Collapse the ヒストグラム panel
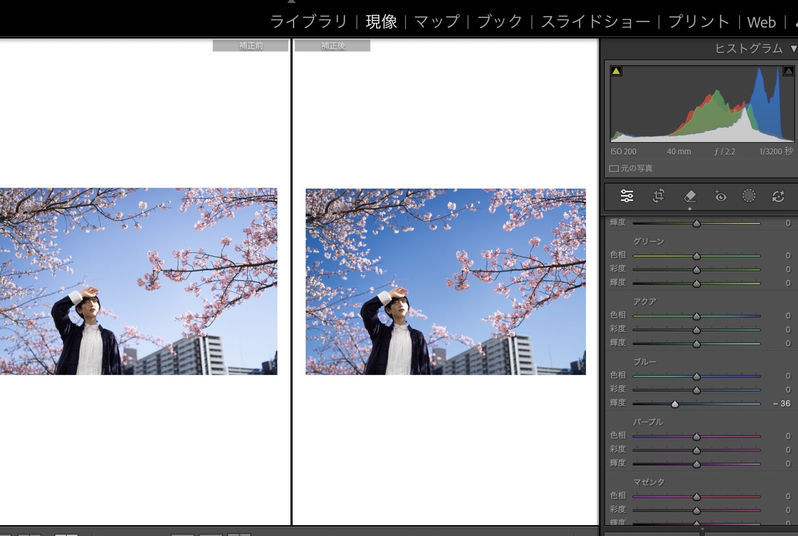This screenshot has width=798, height=536. [793, 49]
